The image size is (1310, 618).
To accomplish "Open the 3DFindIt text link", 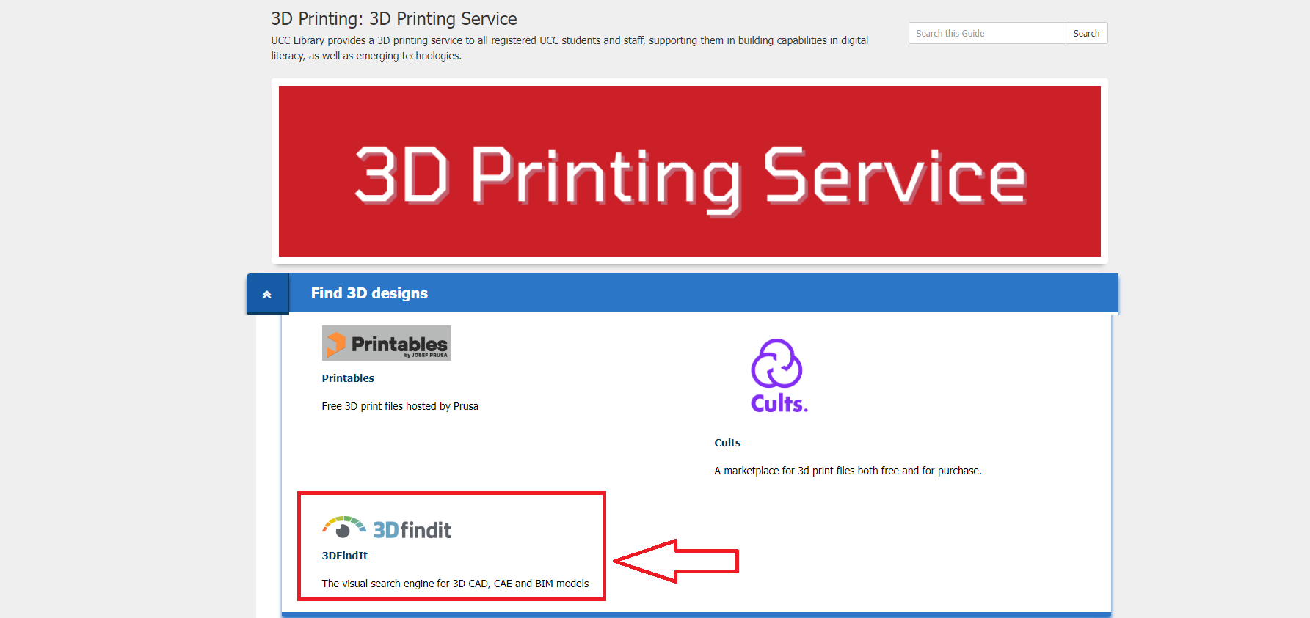I will click(x=344, y=556).
